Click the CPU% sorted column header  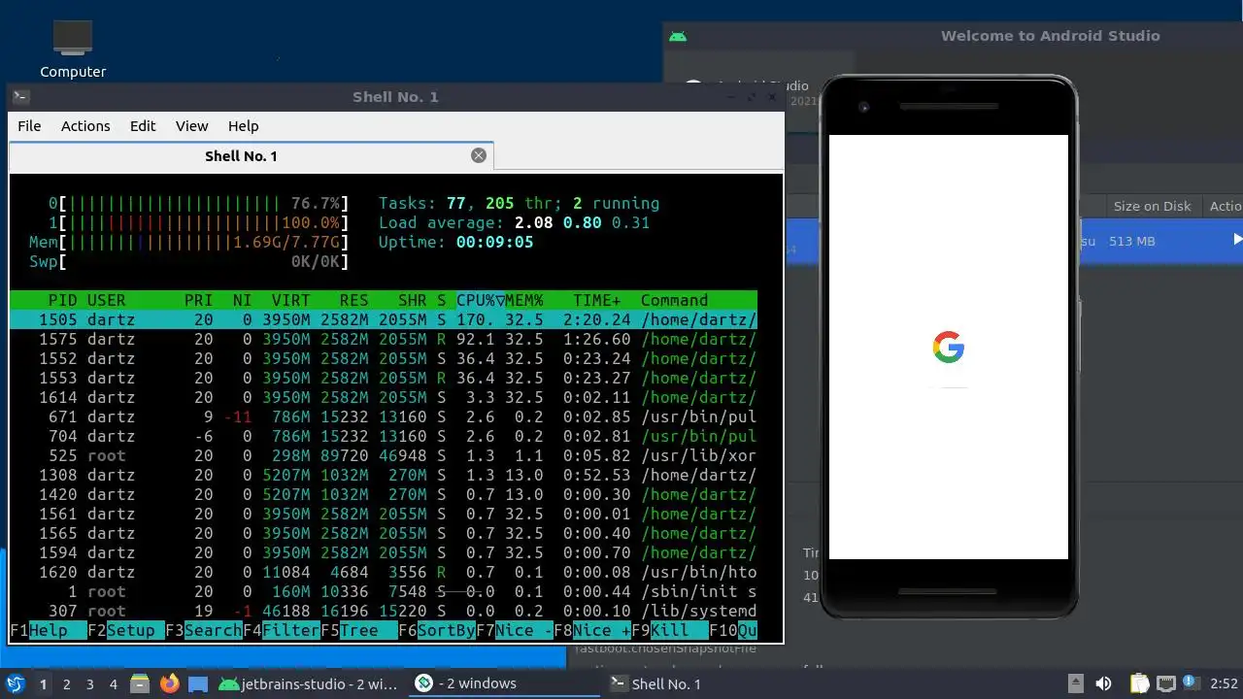coord(480,300)
